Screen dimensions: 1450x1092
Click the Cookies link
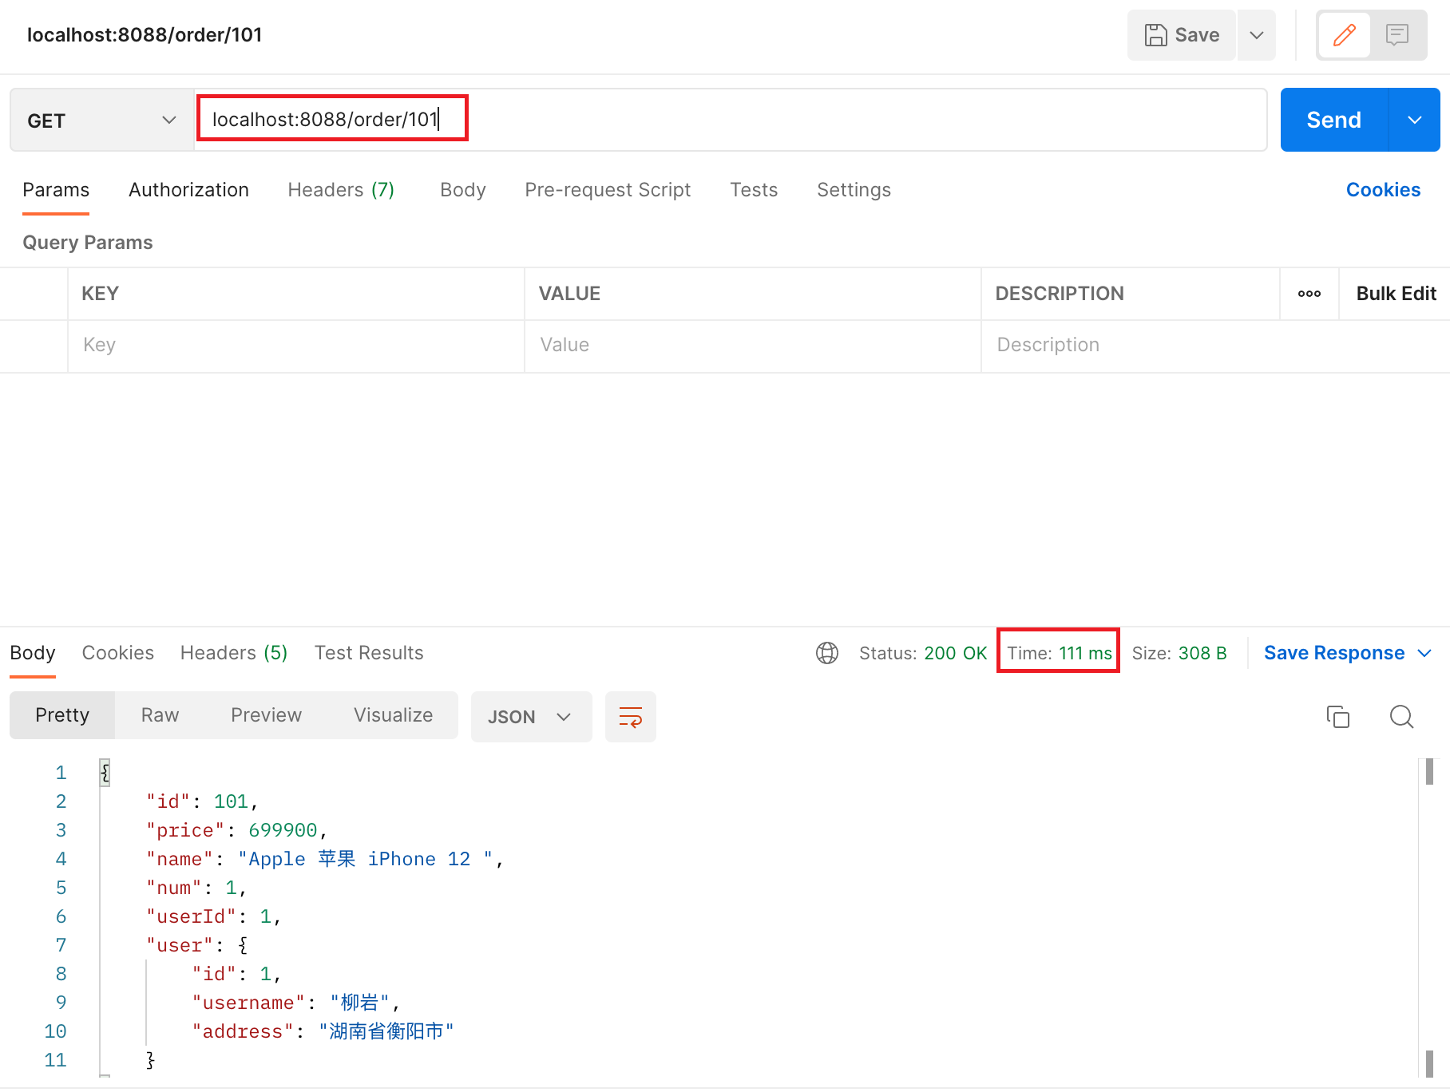(x=1383, y=190)
